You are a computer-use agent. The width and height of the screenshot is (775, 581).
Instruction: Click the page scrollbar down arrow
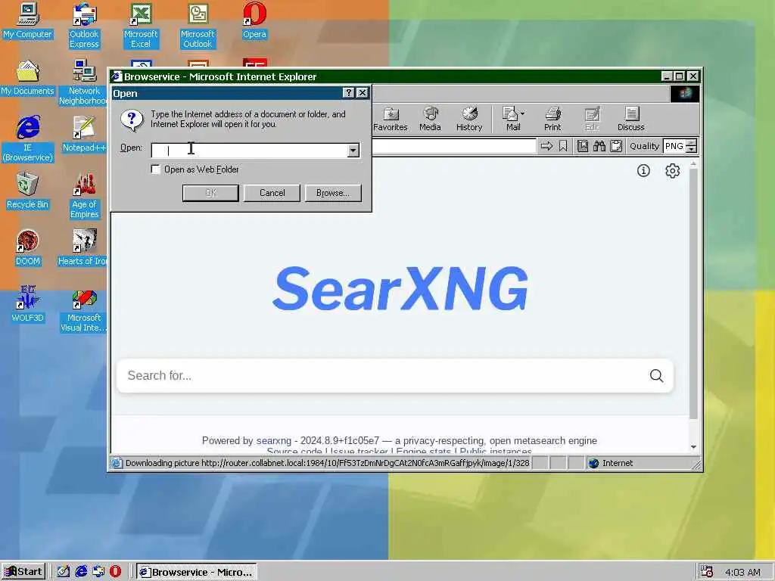pos(693,447)
